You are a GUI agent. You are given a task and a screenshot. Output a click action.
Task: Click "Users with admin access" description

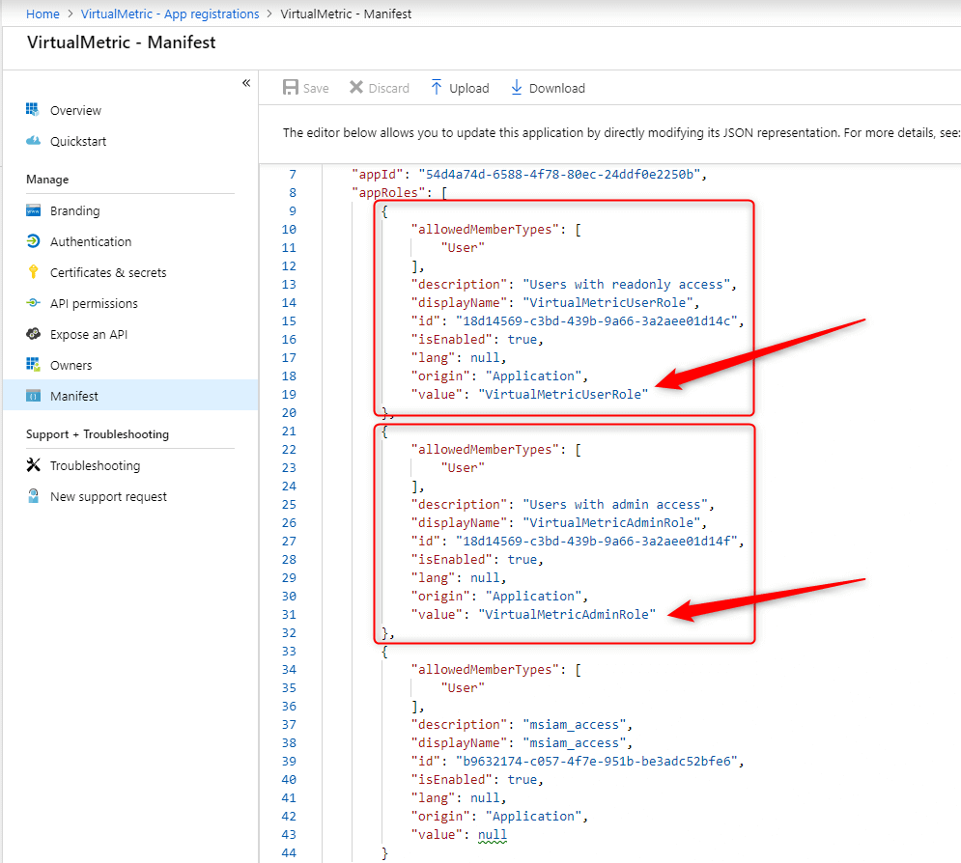(x=615, y=504)
